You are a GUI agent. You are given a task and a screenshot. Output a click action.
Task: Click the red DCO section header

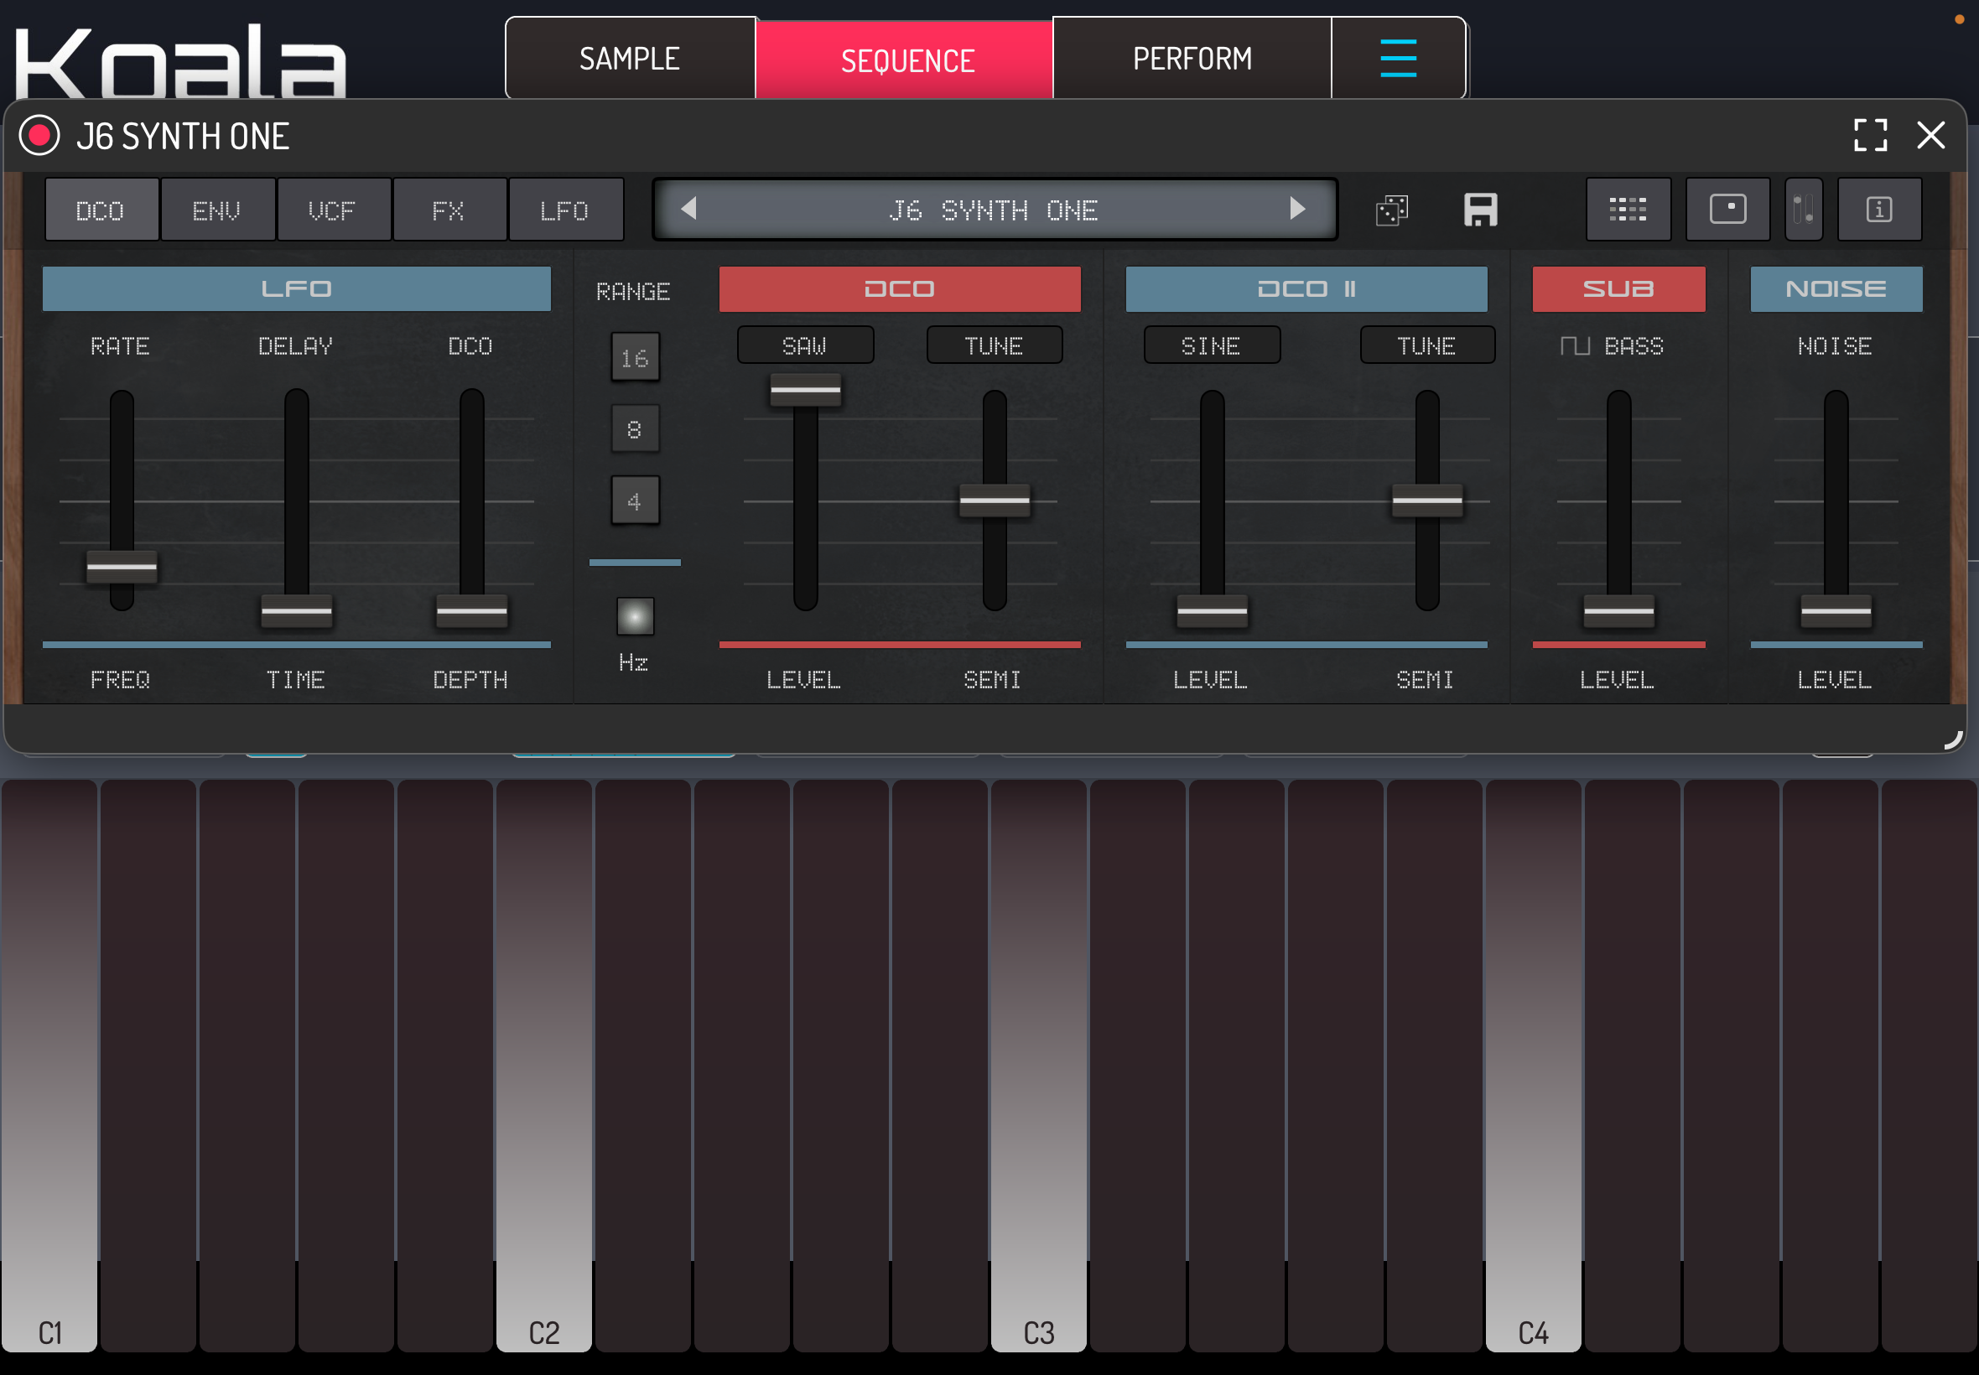900,288
